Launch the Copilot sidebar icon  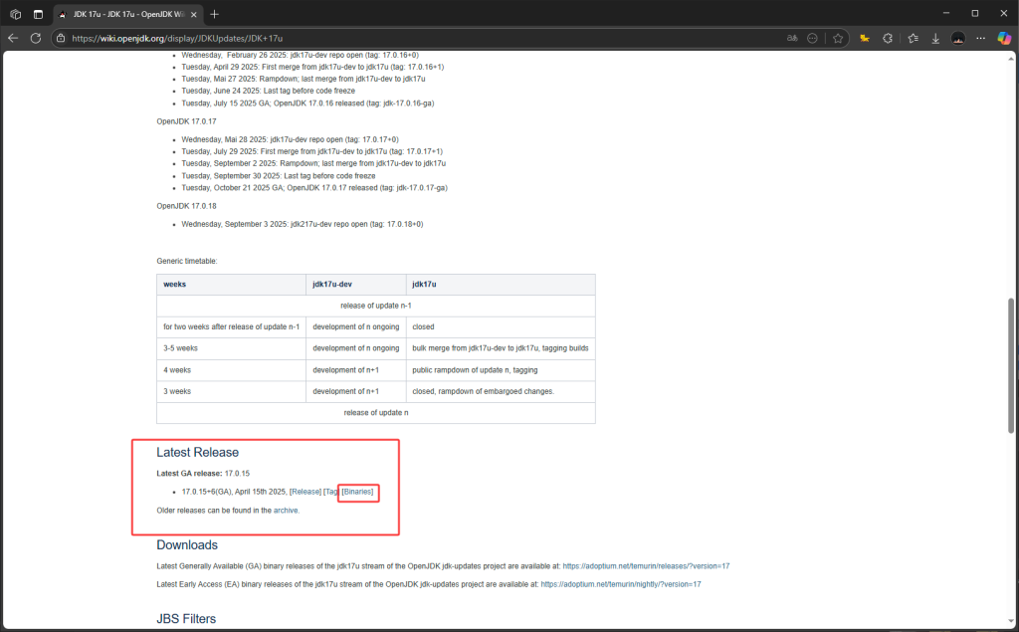(x=1004, y=39)
